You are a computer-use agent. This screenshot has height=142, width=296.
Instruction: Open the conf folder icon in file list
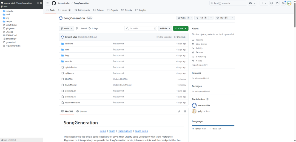click(63, 49)
